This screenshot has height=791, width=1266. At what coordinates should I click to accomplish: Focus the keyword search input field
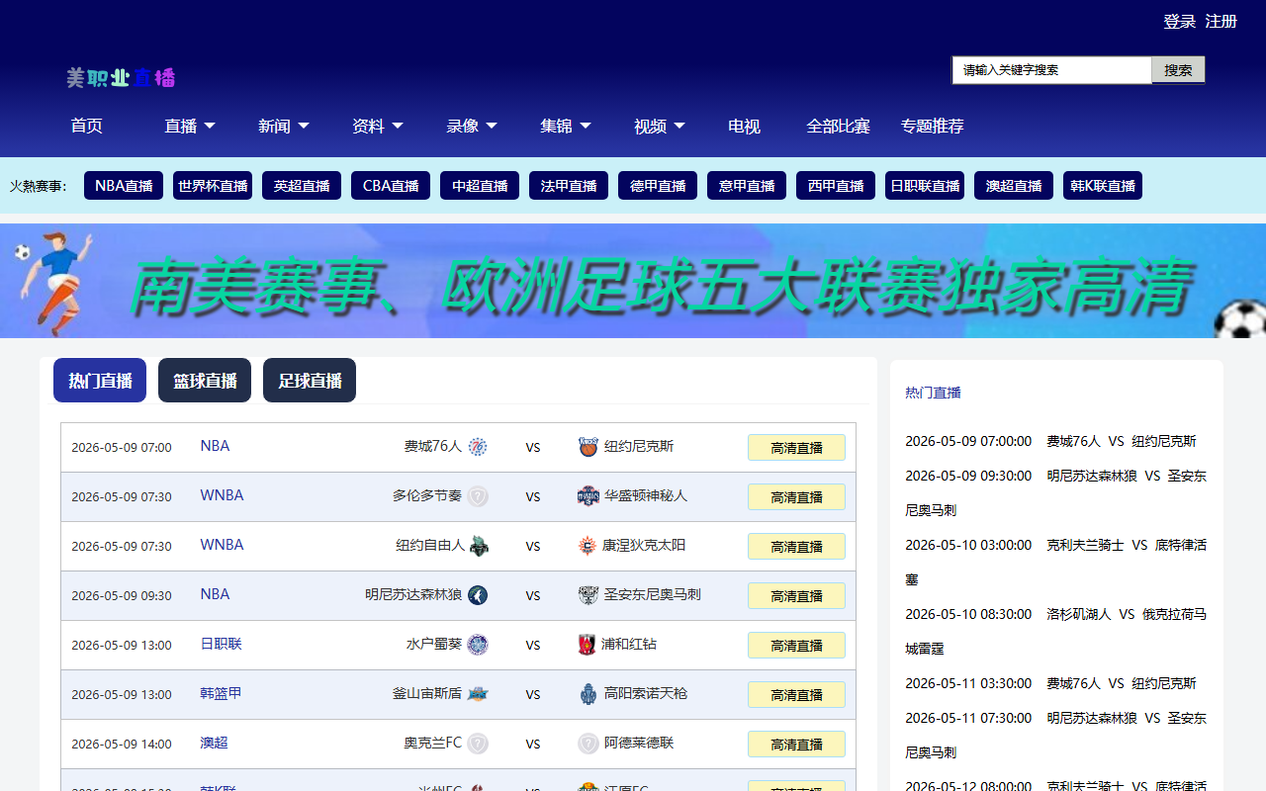(1052, 70)
